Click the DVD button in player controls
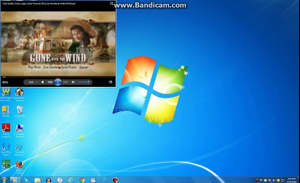 (31, 82)
